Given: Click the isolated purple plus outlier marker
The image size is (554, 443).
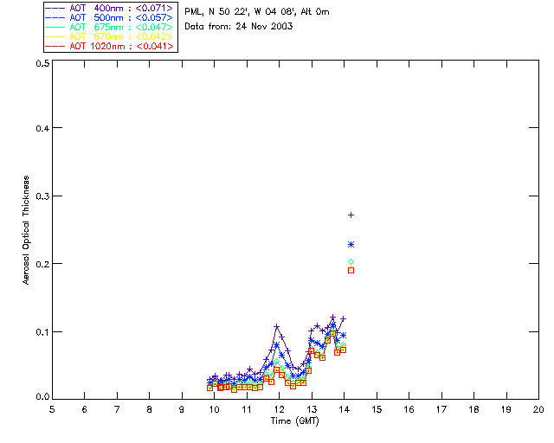Looking at the screenshot, I should click(x=351, y=215).
